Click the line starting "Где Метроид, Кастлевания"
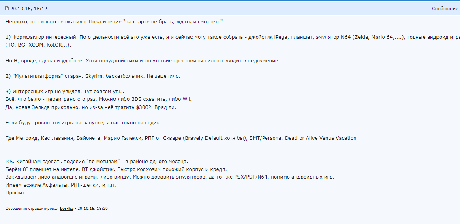Image resolution: width=460 pixels, height=224 pixels. 181,138
